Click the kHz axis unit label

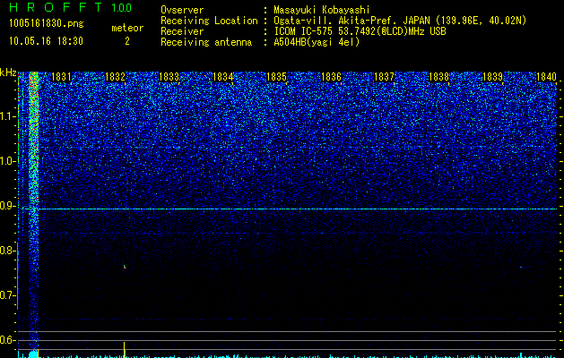point(8,72)
